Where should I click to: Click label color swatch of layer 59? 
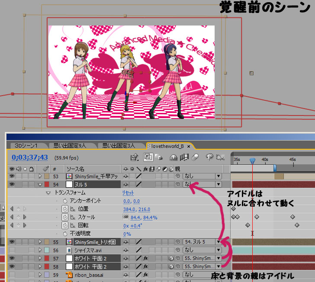(x=47, y=275)
